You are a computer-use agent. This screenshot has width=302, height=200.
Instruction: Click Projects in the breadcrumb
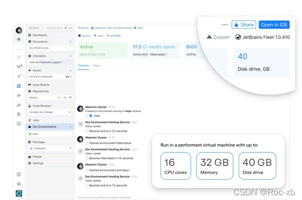[x=83, y=28]
